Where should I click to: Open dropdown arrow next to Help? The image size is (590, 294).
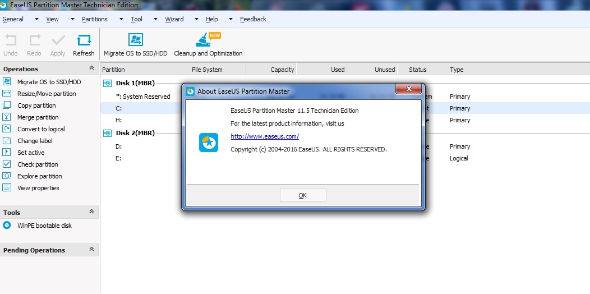click(231, 19)
